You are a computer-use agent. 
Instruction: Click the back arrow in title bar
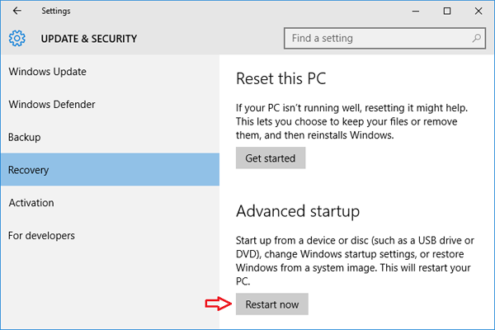pyautogui.click(x=17, y=11)
